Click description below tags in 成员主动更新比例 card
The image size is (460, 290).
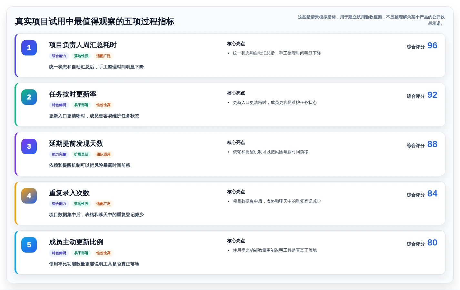(94, 264)
